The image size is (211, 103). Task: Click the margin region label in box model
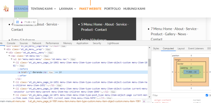coord(178,60)
